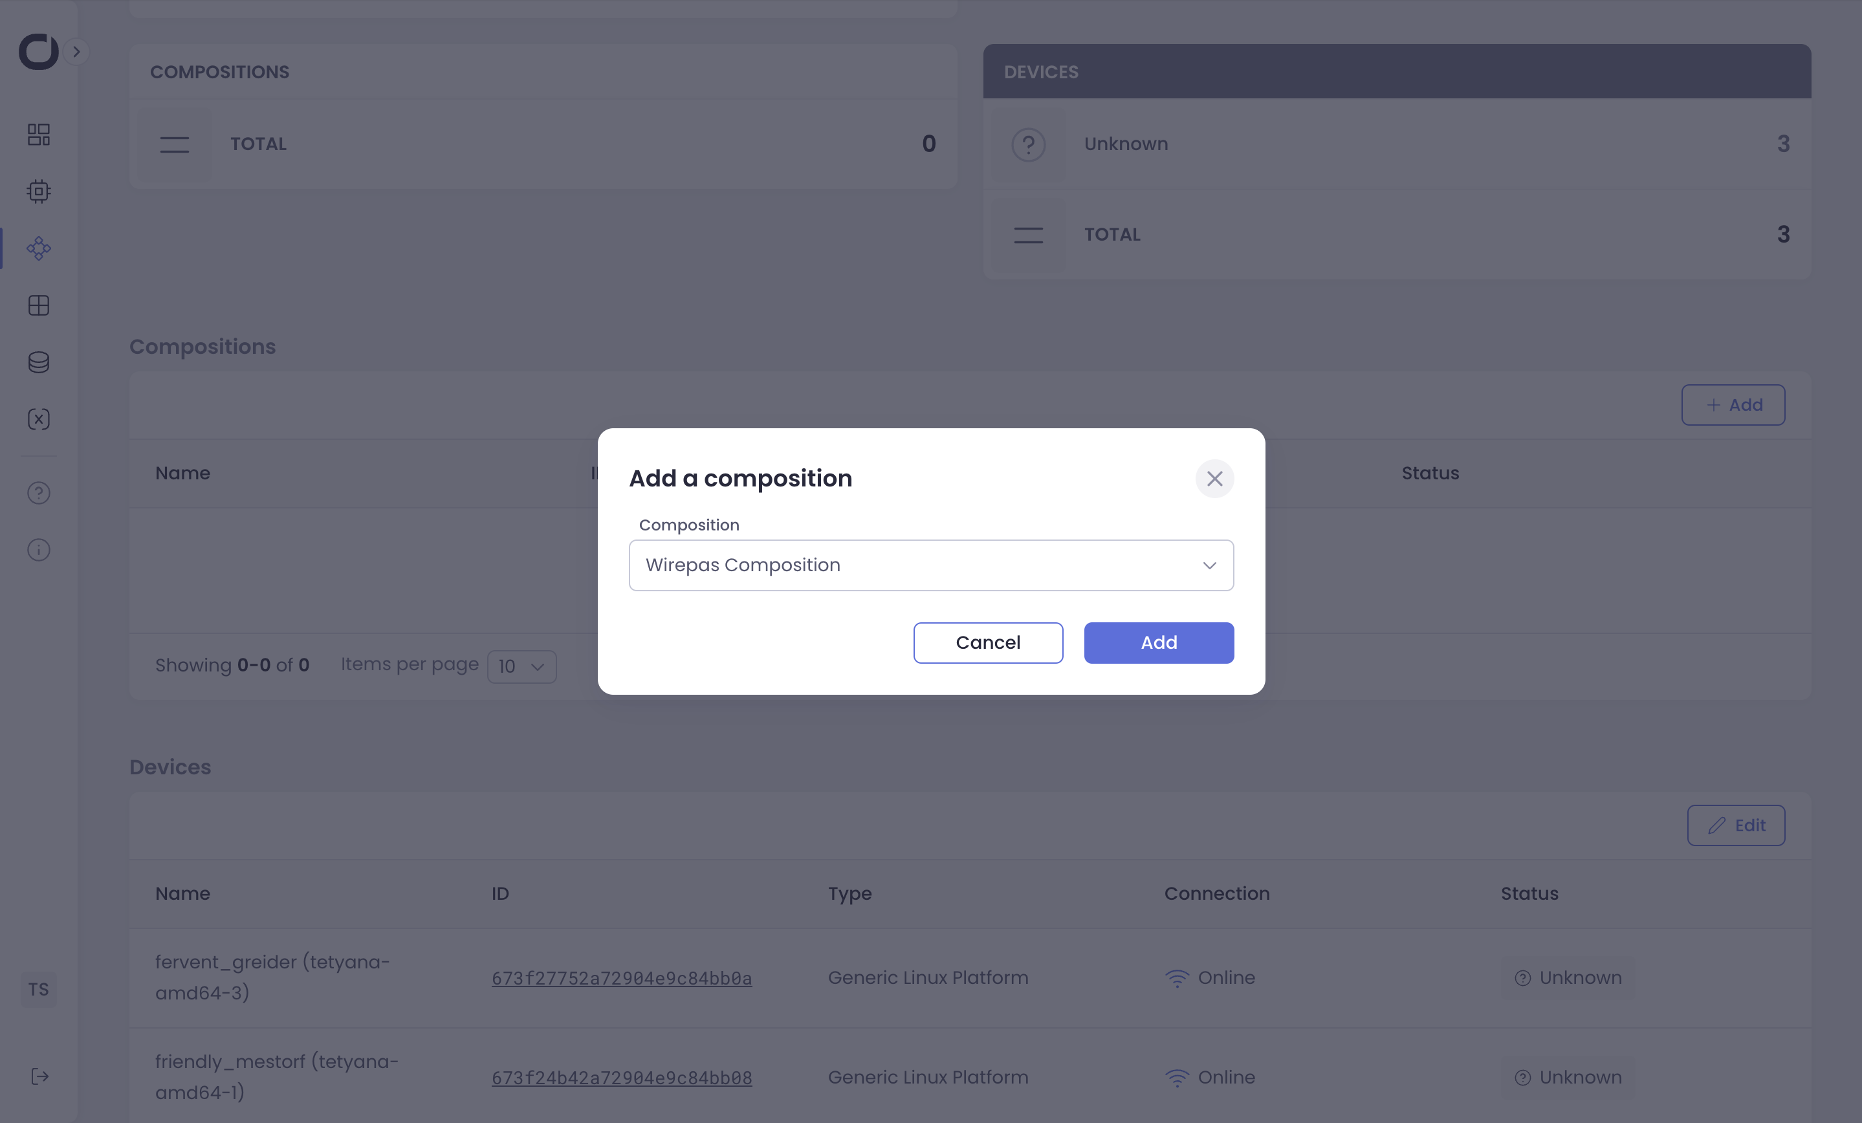
Task: Open device ID 673f24b42a72904e9c84bb08 link
Action: (621, 1078)
